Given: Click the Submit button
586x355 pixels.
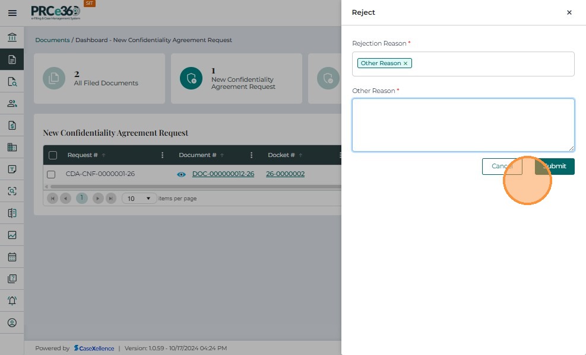Looking at the screenshot, I should (555, 167).
